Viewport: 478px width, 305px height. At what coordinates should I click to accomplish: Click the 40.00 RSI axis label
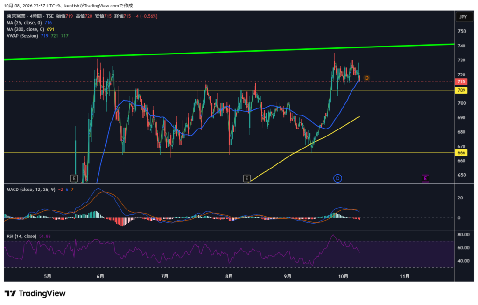[464, 261]
